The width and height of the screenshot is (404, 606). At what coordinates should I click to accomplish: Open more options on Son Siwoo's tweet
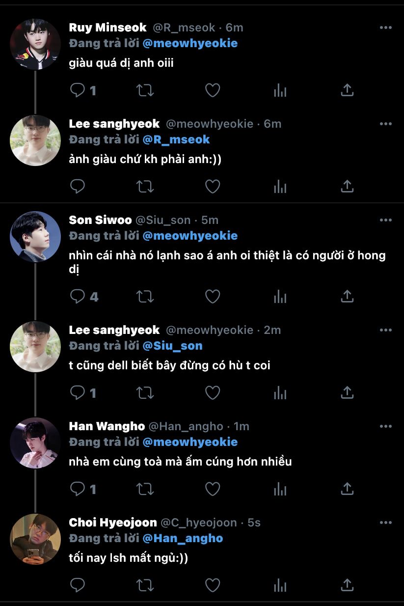click(386, 220)
